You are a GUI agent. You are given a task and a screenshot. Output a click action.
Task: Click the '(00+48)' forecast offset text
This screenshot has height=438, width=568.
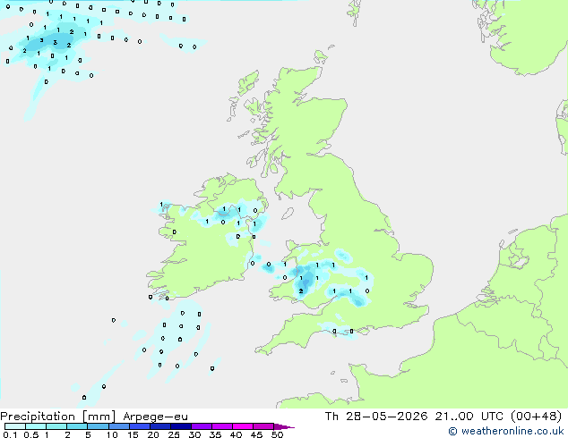tap(536, 417)
